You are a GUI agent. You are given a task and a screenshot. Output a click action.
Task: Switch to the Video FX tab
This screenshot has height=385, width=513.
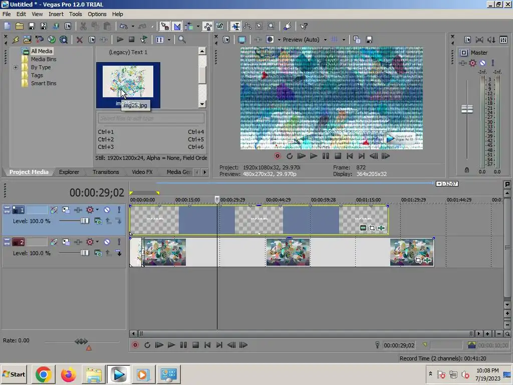coord(142,172)
